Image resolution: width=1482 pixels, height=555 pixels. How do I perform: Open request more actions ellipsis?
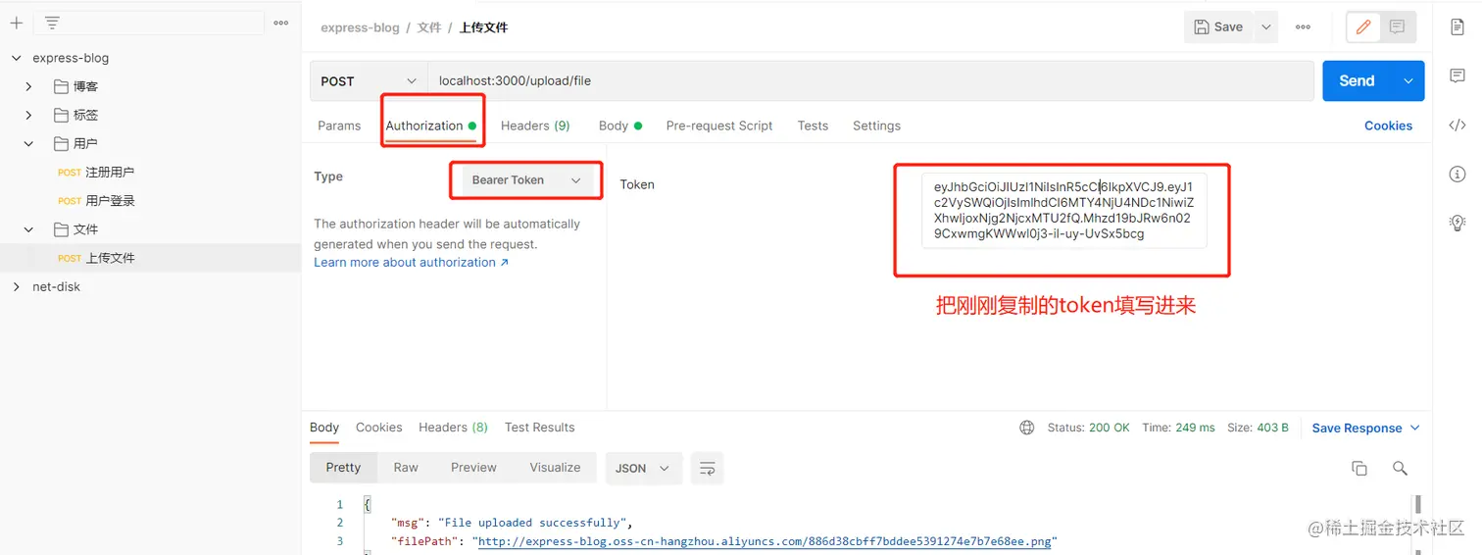(x=1303, y=27)
